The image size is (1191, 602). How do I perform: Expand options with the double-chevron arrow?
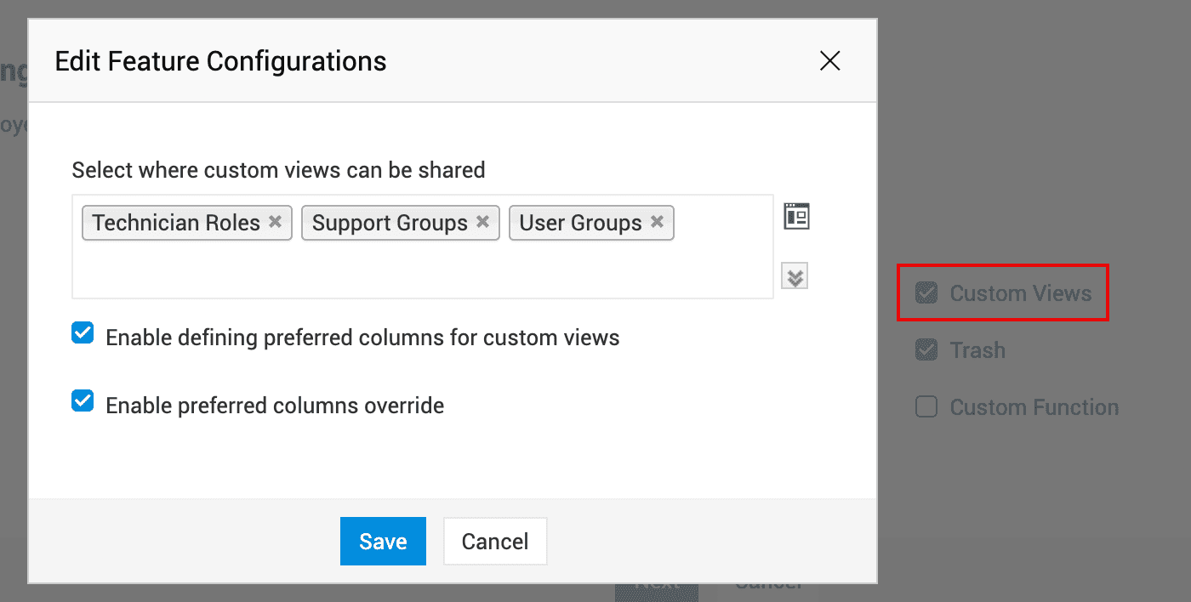pos(795,277)
